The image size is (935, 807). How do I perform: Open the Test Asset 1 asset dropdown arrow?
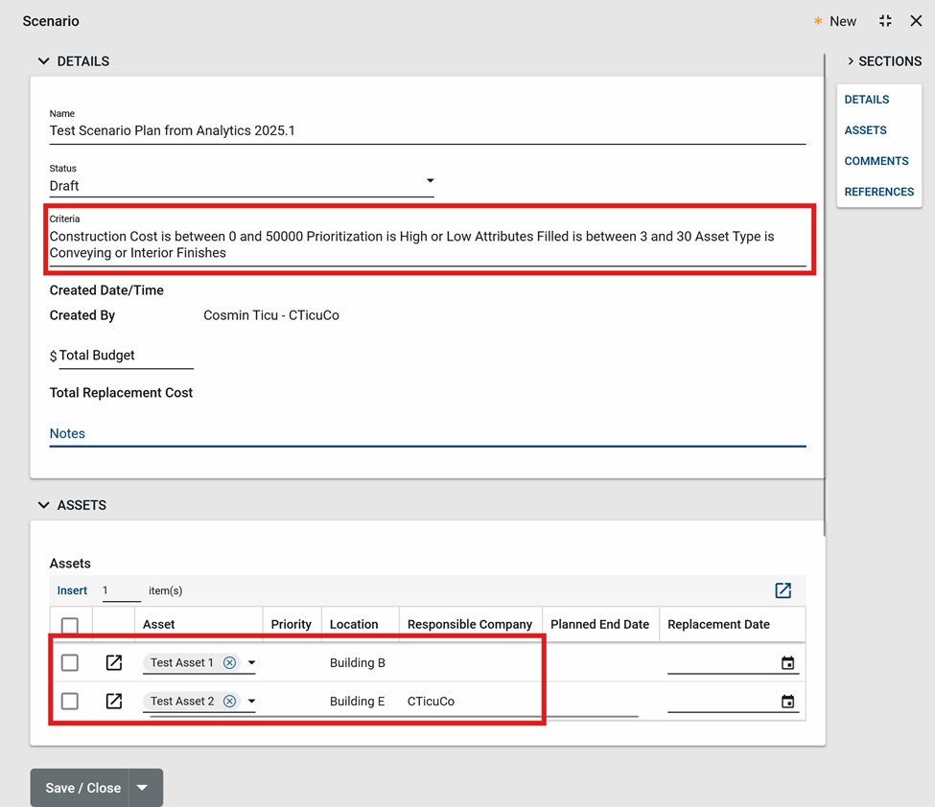pyautogui.click(x=251, y=663)
